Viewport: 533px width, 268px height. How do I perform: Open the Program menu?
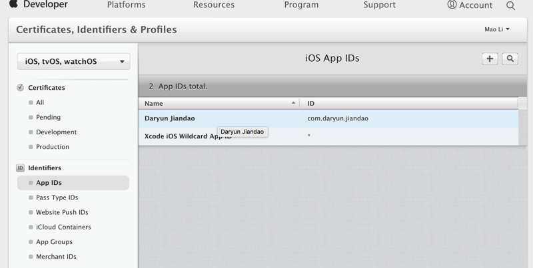click(301, 5)
